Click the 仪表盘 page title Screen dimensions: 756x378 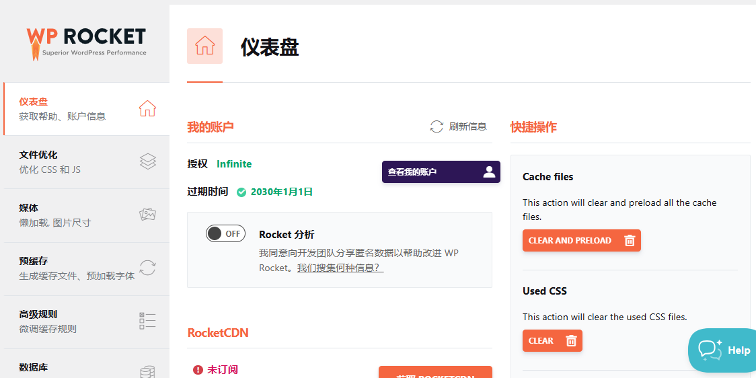270,47
